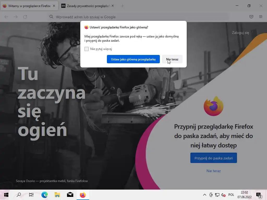This screenshot has width=267, height=200.
Task: Click Nie teraz link below pin button
Action: pos(214,171)
